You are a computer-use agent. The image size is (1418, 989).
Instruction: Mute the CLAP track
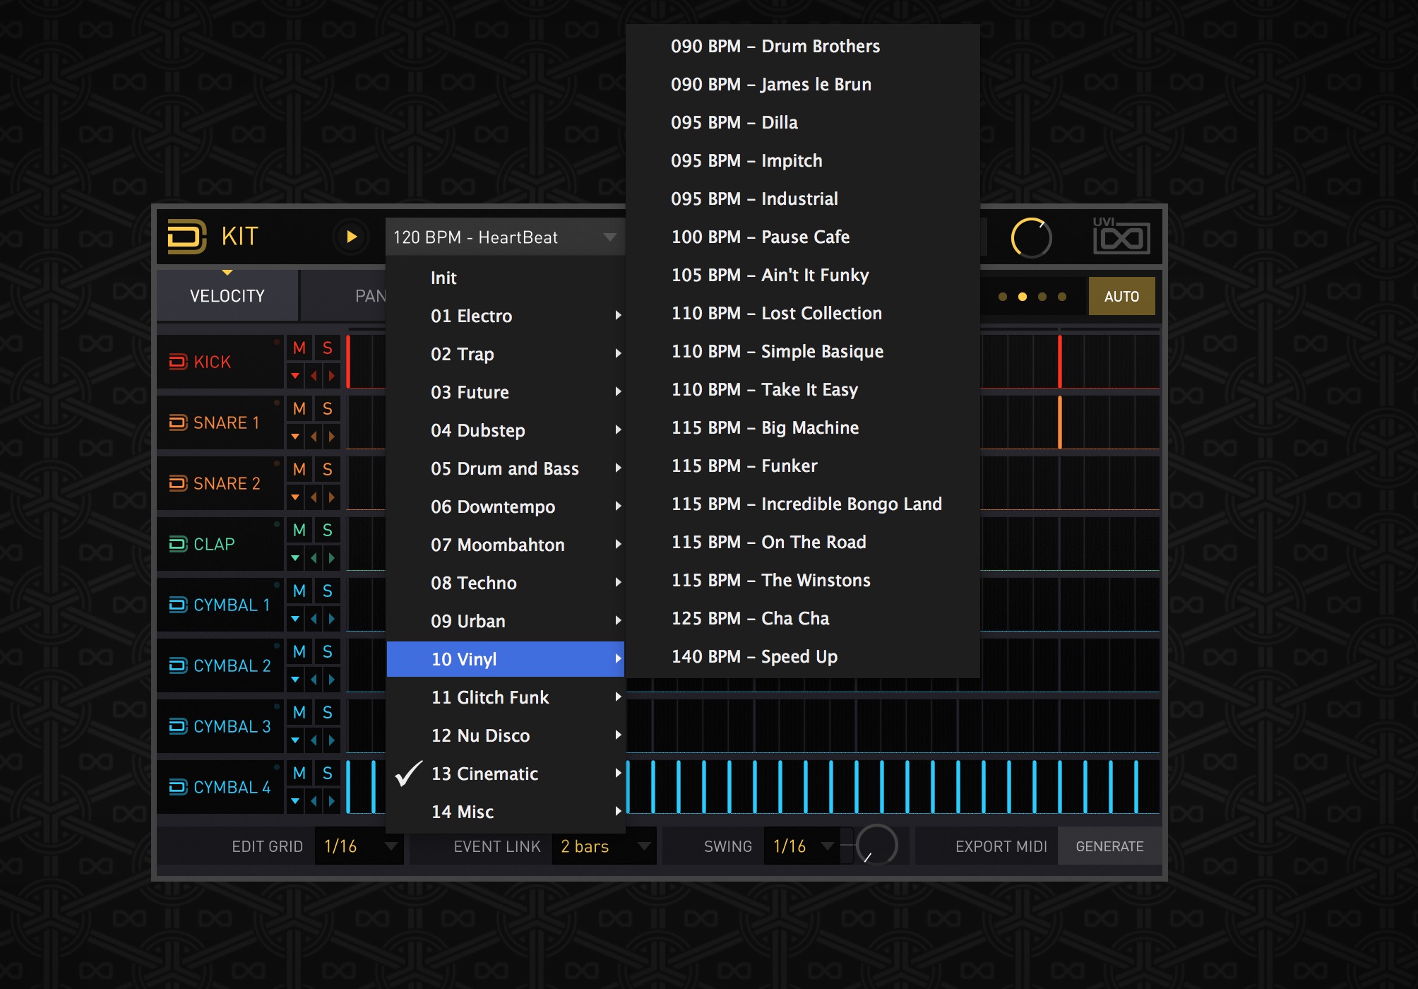299,531
